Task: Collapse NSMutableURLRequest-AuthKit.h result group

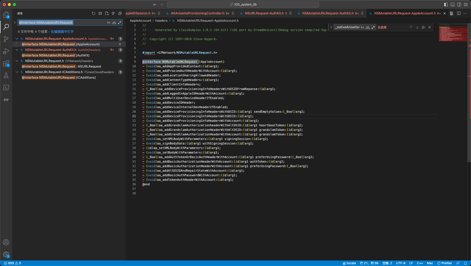Action: pyautogui.click(x=17, y=50)
